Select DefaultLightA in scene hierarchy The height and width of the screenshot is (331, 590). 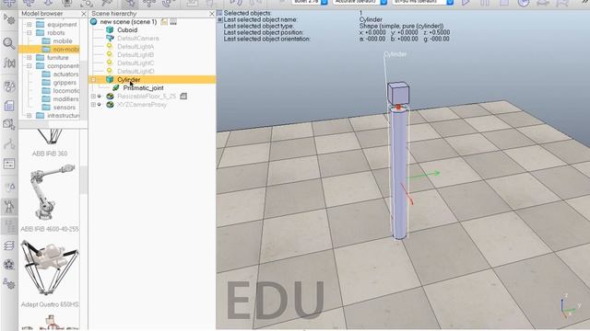coord(136,47)
